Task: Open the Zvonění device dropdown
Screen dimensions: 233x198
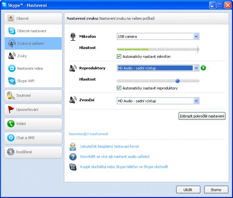Action: [x=158, y=101]
